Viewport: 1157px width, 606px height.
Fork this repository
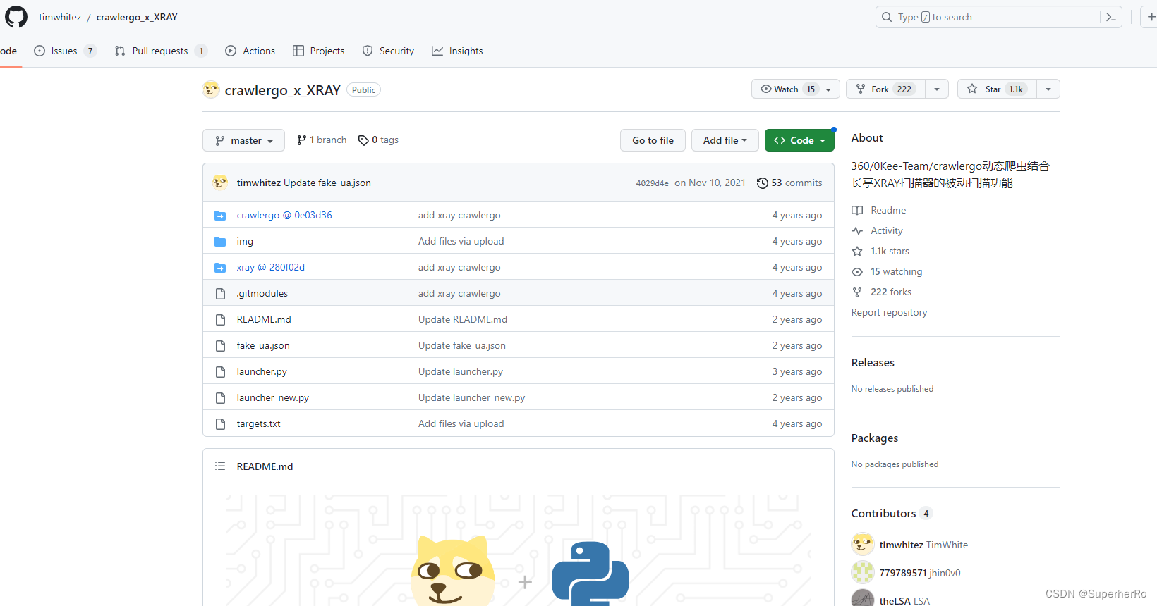click(x=885, y=89)
